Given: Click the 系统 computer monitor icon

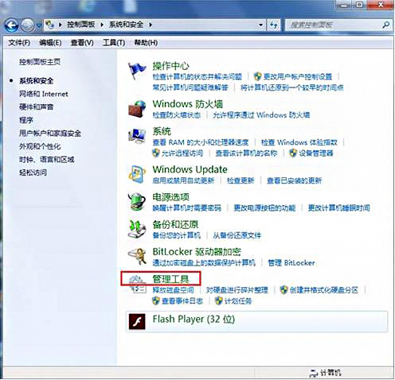Looking at the screenshot, I should coord(137,136).
